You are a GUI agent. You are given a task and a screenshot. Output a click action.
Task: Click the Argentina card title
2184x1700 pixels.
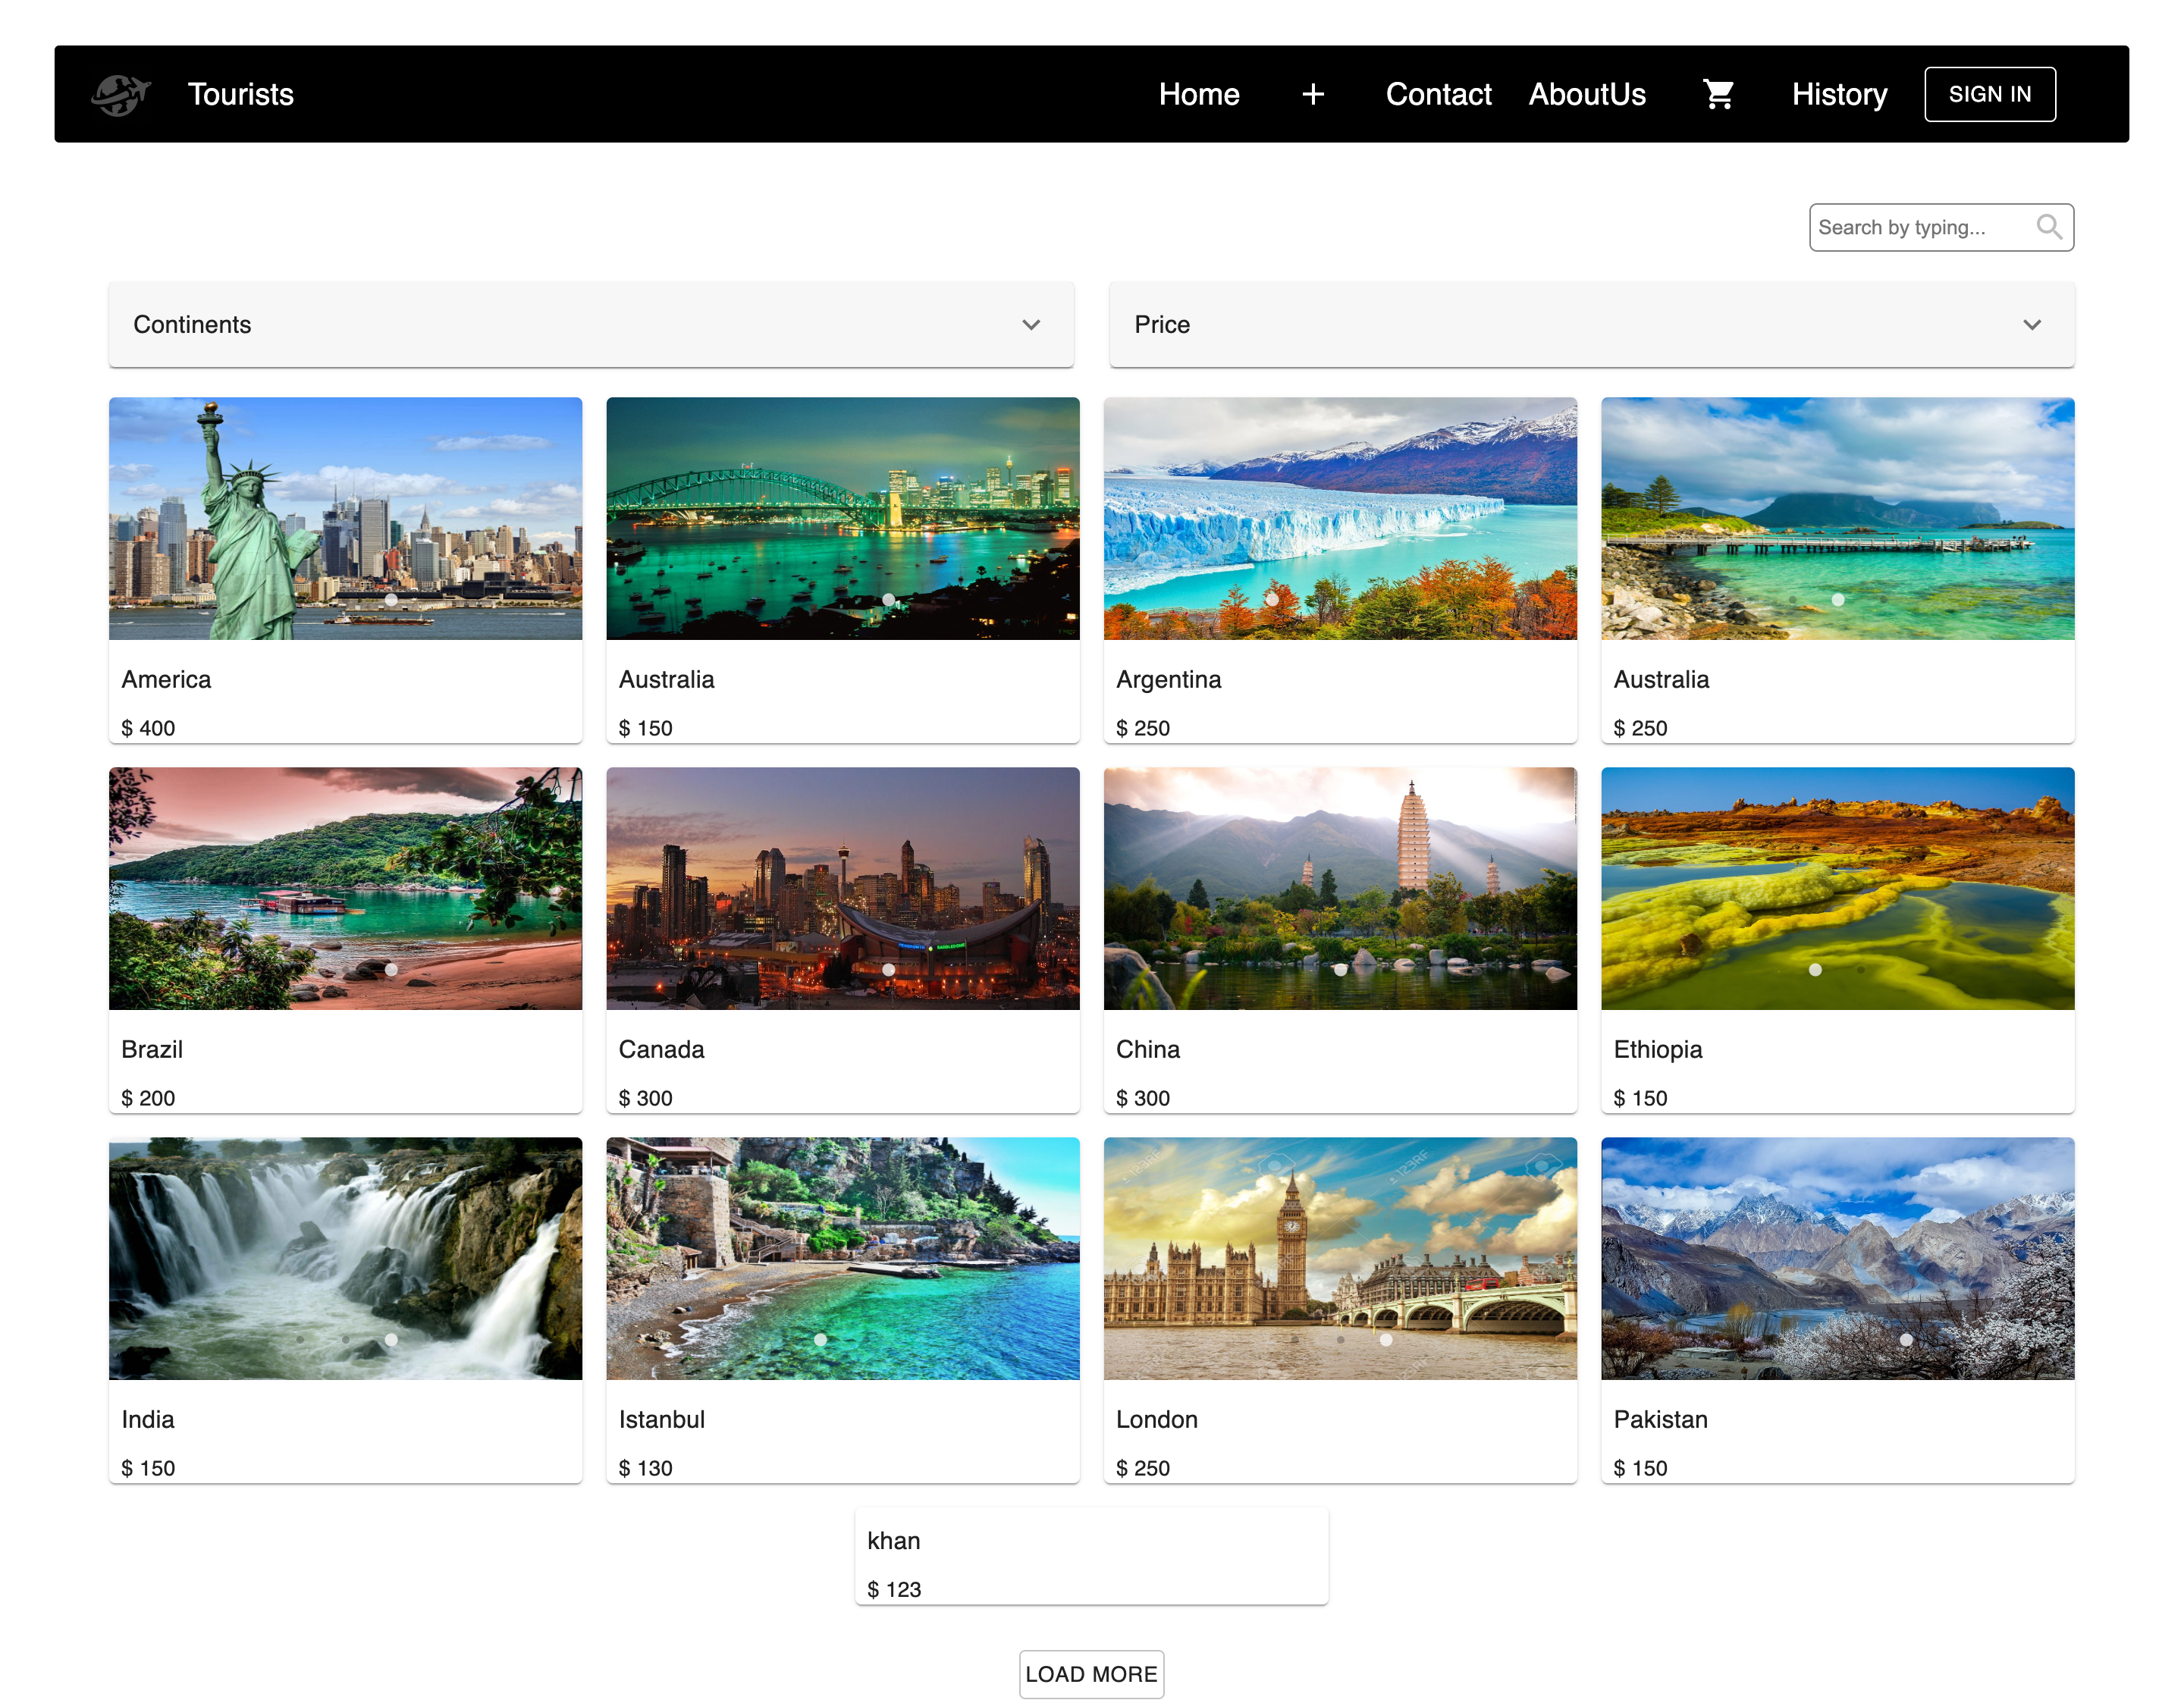click(1169, 680)
